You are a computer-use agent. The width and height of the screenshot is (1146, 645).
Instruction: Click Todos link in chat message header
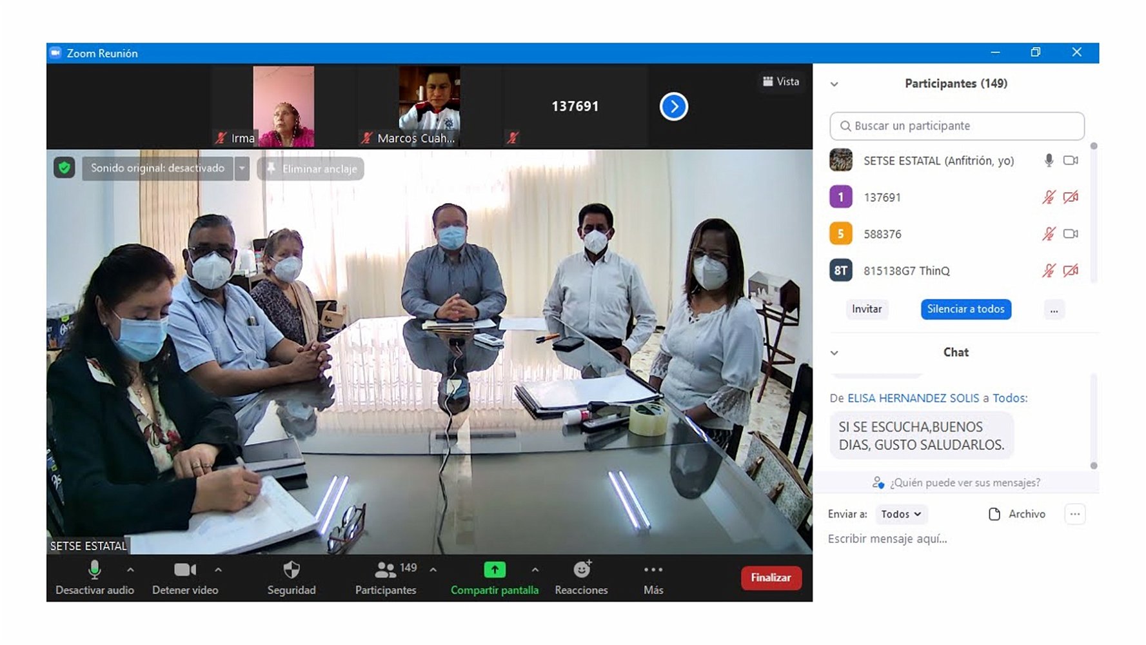tap(1009, 398)
